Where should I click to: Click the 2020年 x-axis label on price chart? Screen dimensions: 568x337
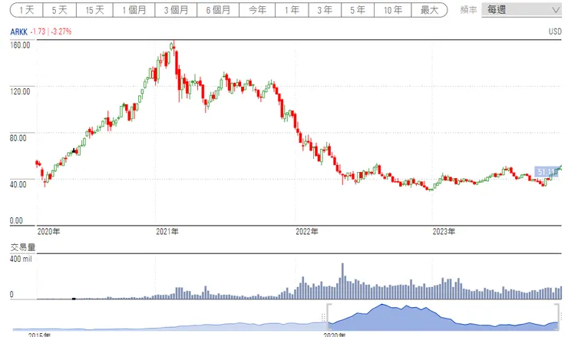point(48,232)
